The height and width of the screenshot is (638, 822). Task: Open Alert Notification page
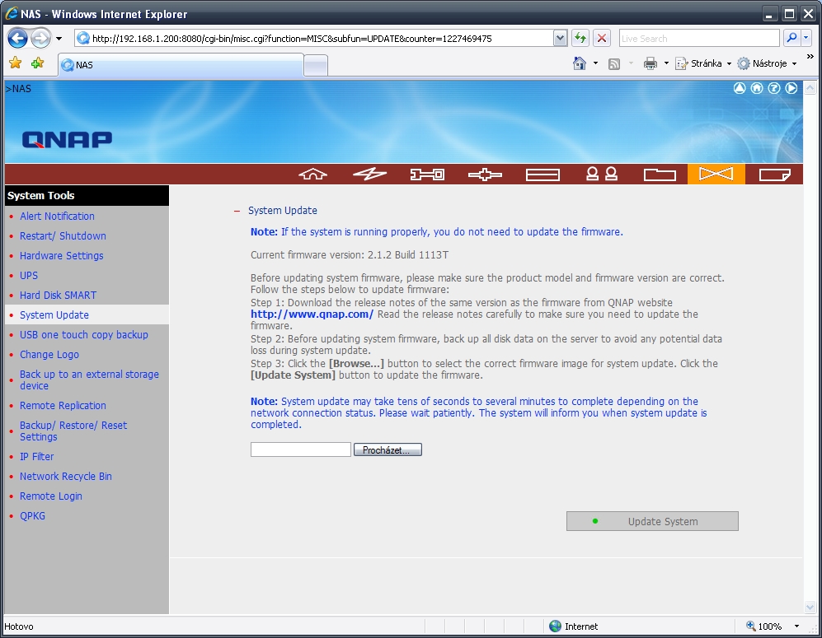[57, 217]
